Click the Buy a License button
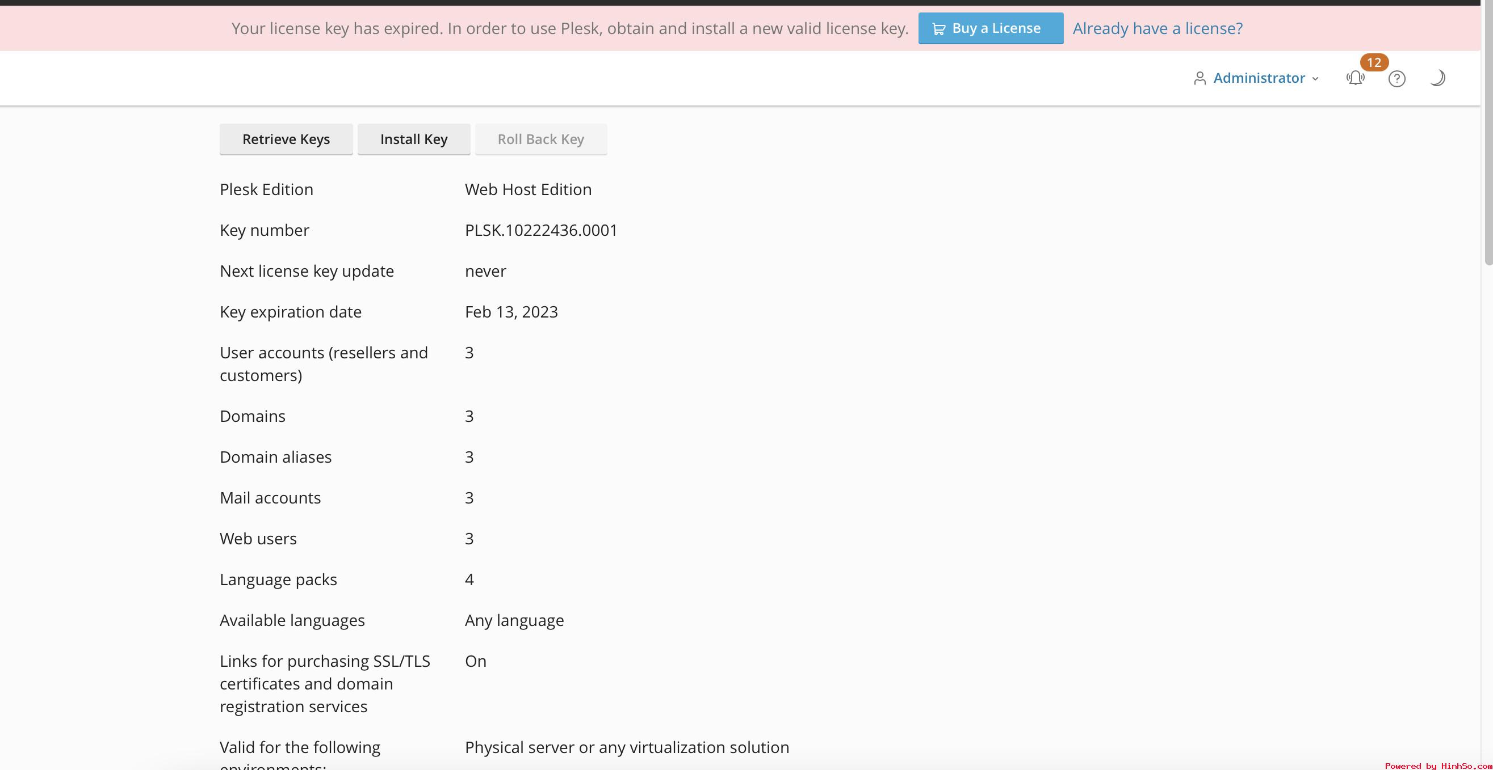This screenshot has width=1493, height=770. (x=991, y=28)
